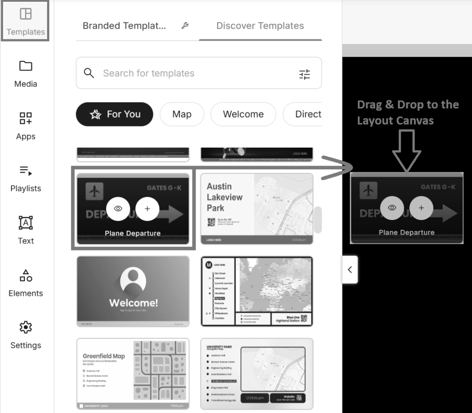Click the Search for templates field
Viewport: 472px width, 413px height.
click(x=194, y=73)
